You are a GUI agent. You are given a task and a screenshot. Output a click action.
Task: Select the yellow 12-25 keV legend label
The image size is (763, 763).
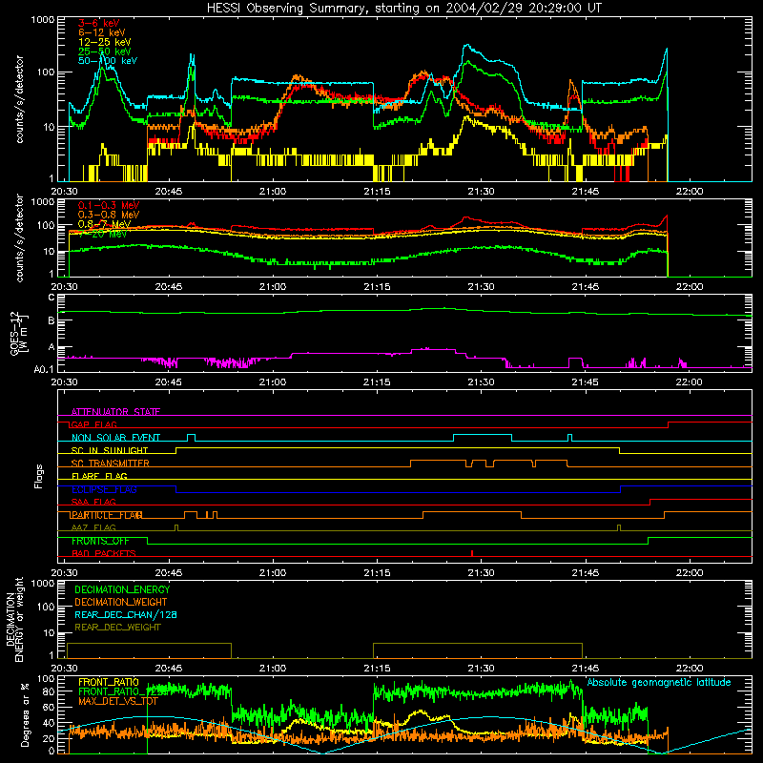tap(105, 42)
